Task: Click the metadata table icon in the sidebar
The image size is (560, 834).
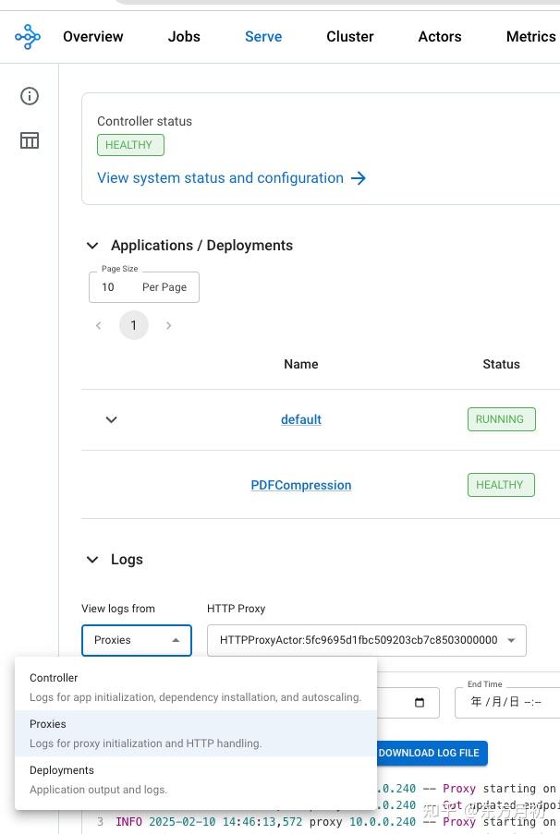Action: (x=29, y=139)
